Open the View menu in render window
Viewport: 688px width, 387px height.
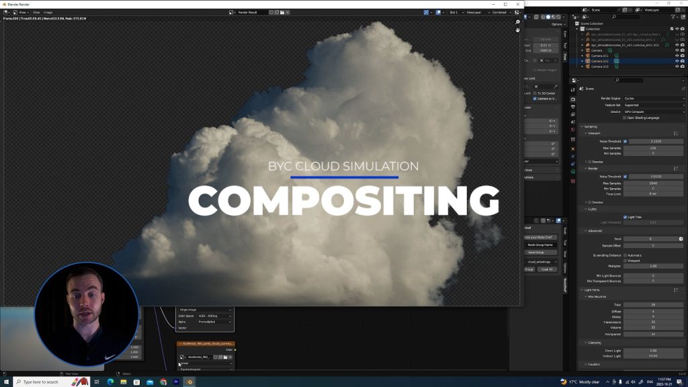36,12
